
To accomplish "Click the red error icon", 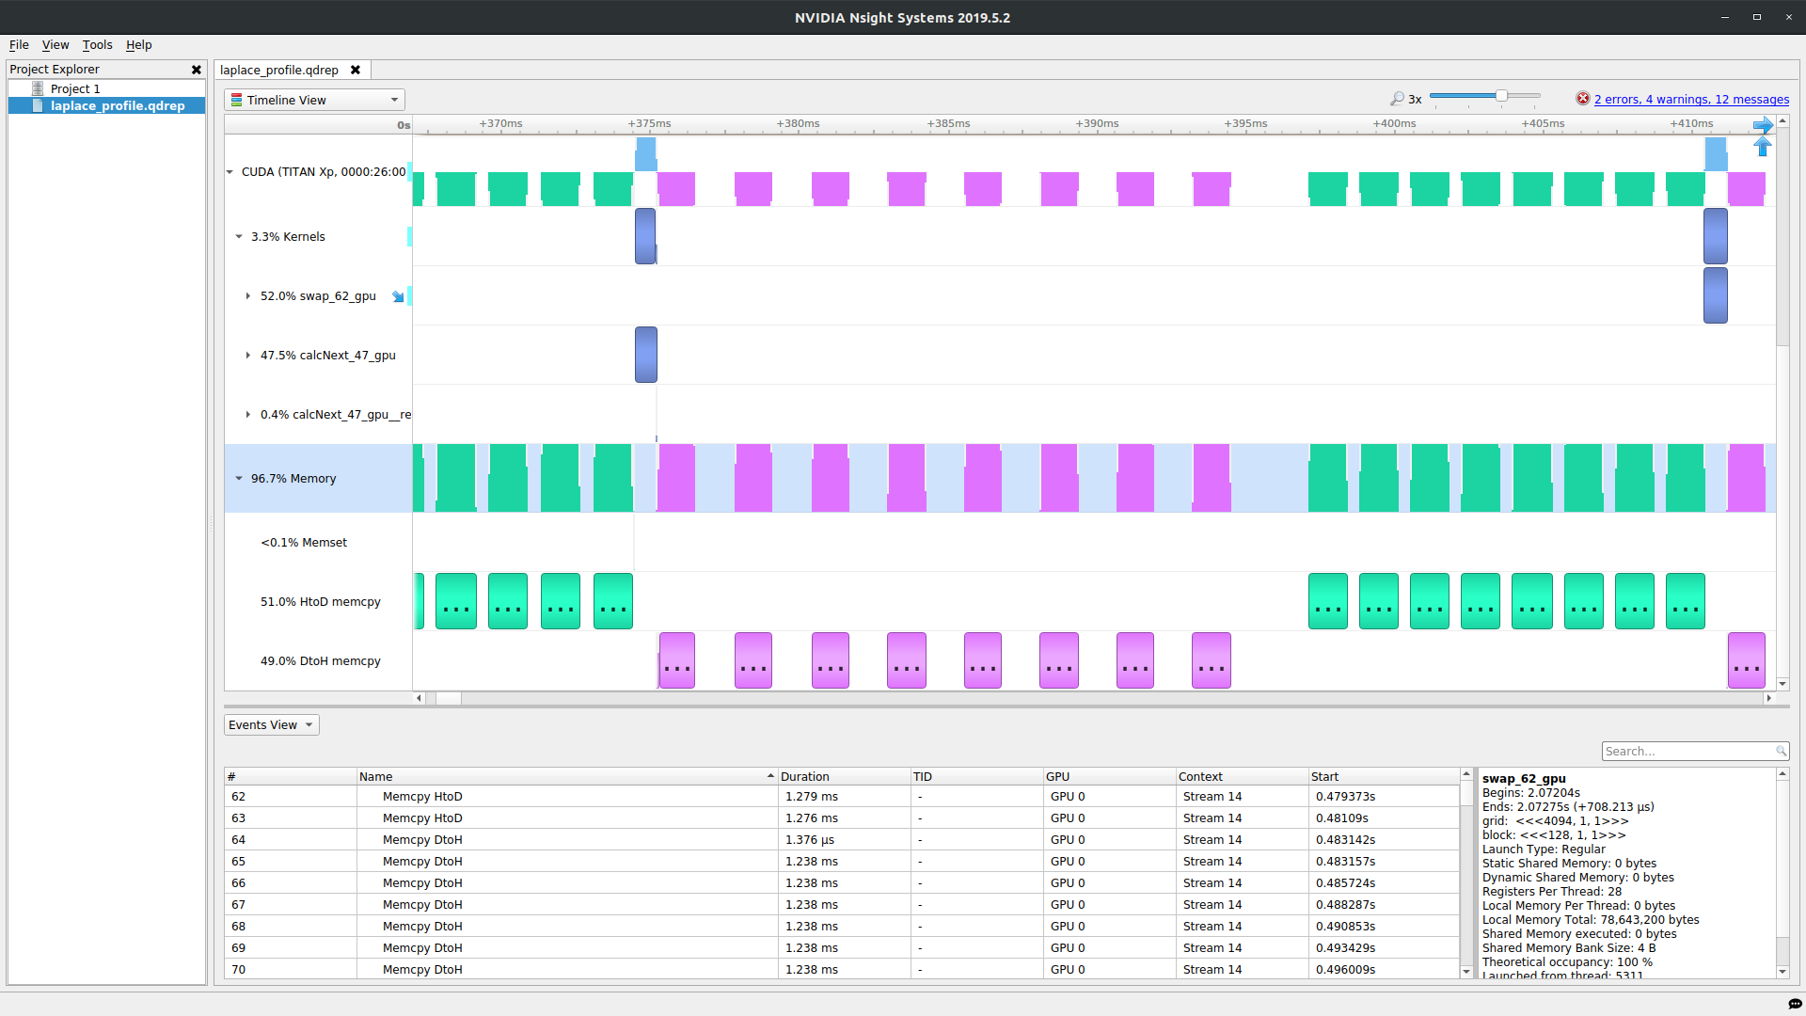I will (x=1583, y=99).
